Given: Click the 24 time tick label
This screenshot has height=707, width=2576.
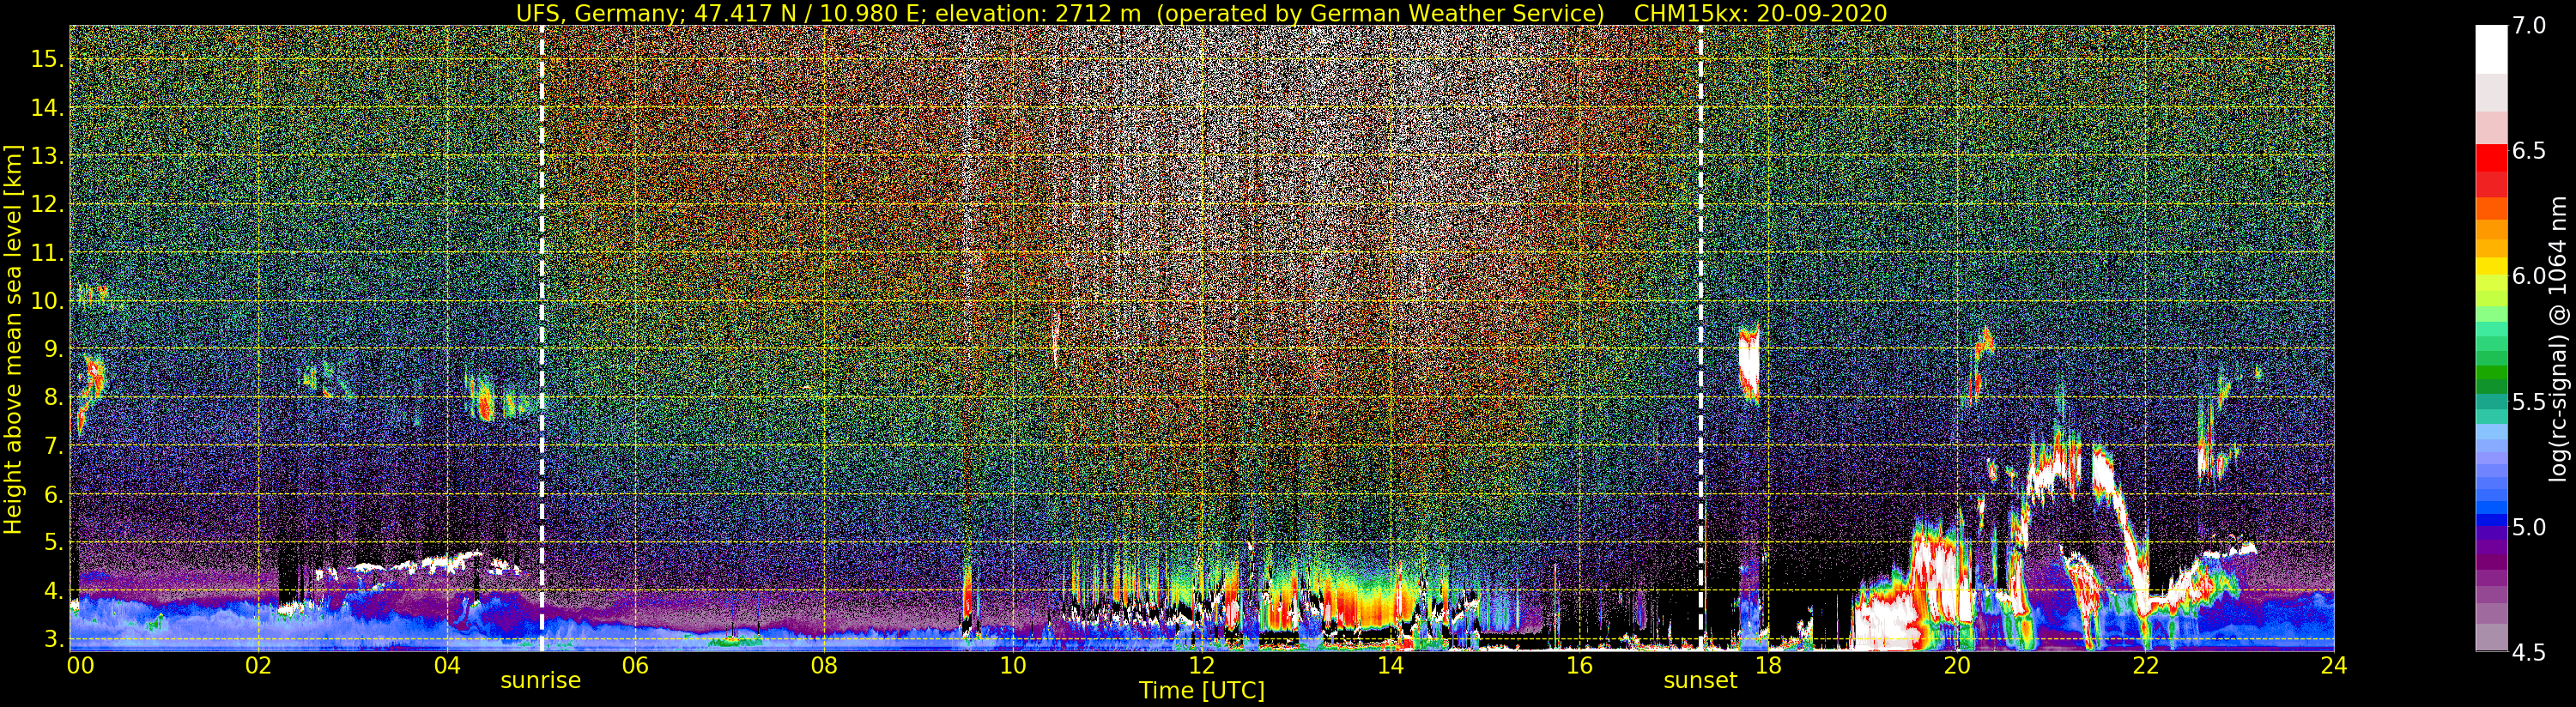Looking at the screenshot, I should tap(2333, 666).
